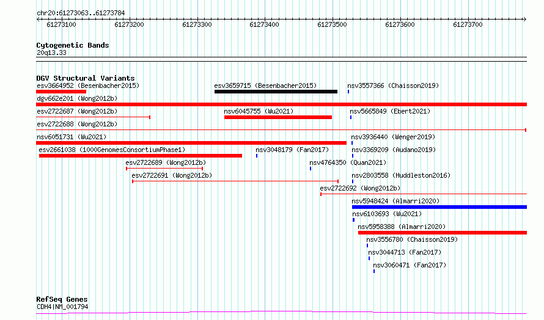Click the CDH4|NM_001794 gene label
This screenshot has width=544, height=320.
pos(62,307)
